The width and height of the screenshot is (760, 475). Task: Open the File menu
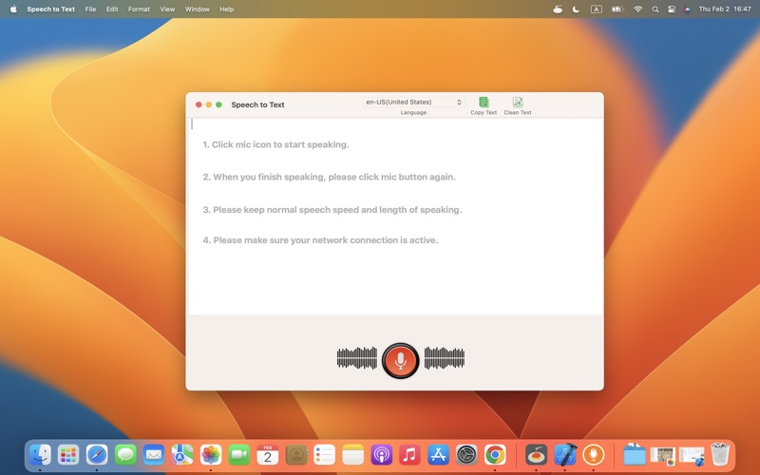pos(90,9)
